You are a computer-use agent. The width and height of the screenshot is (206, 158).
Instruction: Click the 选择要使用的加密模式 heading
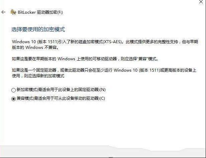(38, 29)
